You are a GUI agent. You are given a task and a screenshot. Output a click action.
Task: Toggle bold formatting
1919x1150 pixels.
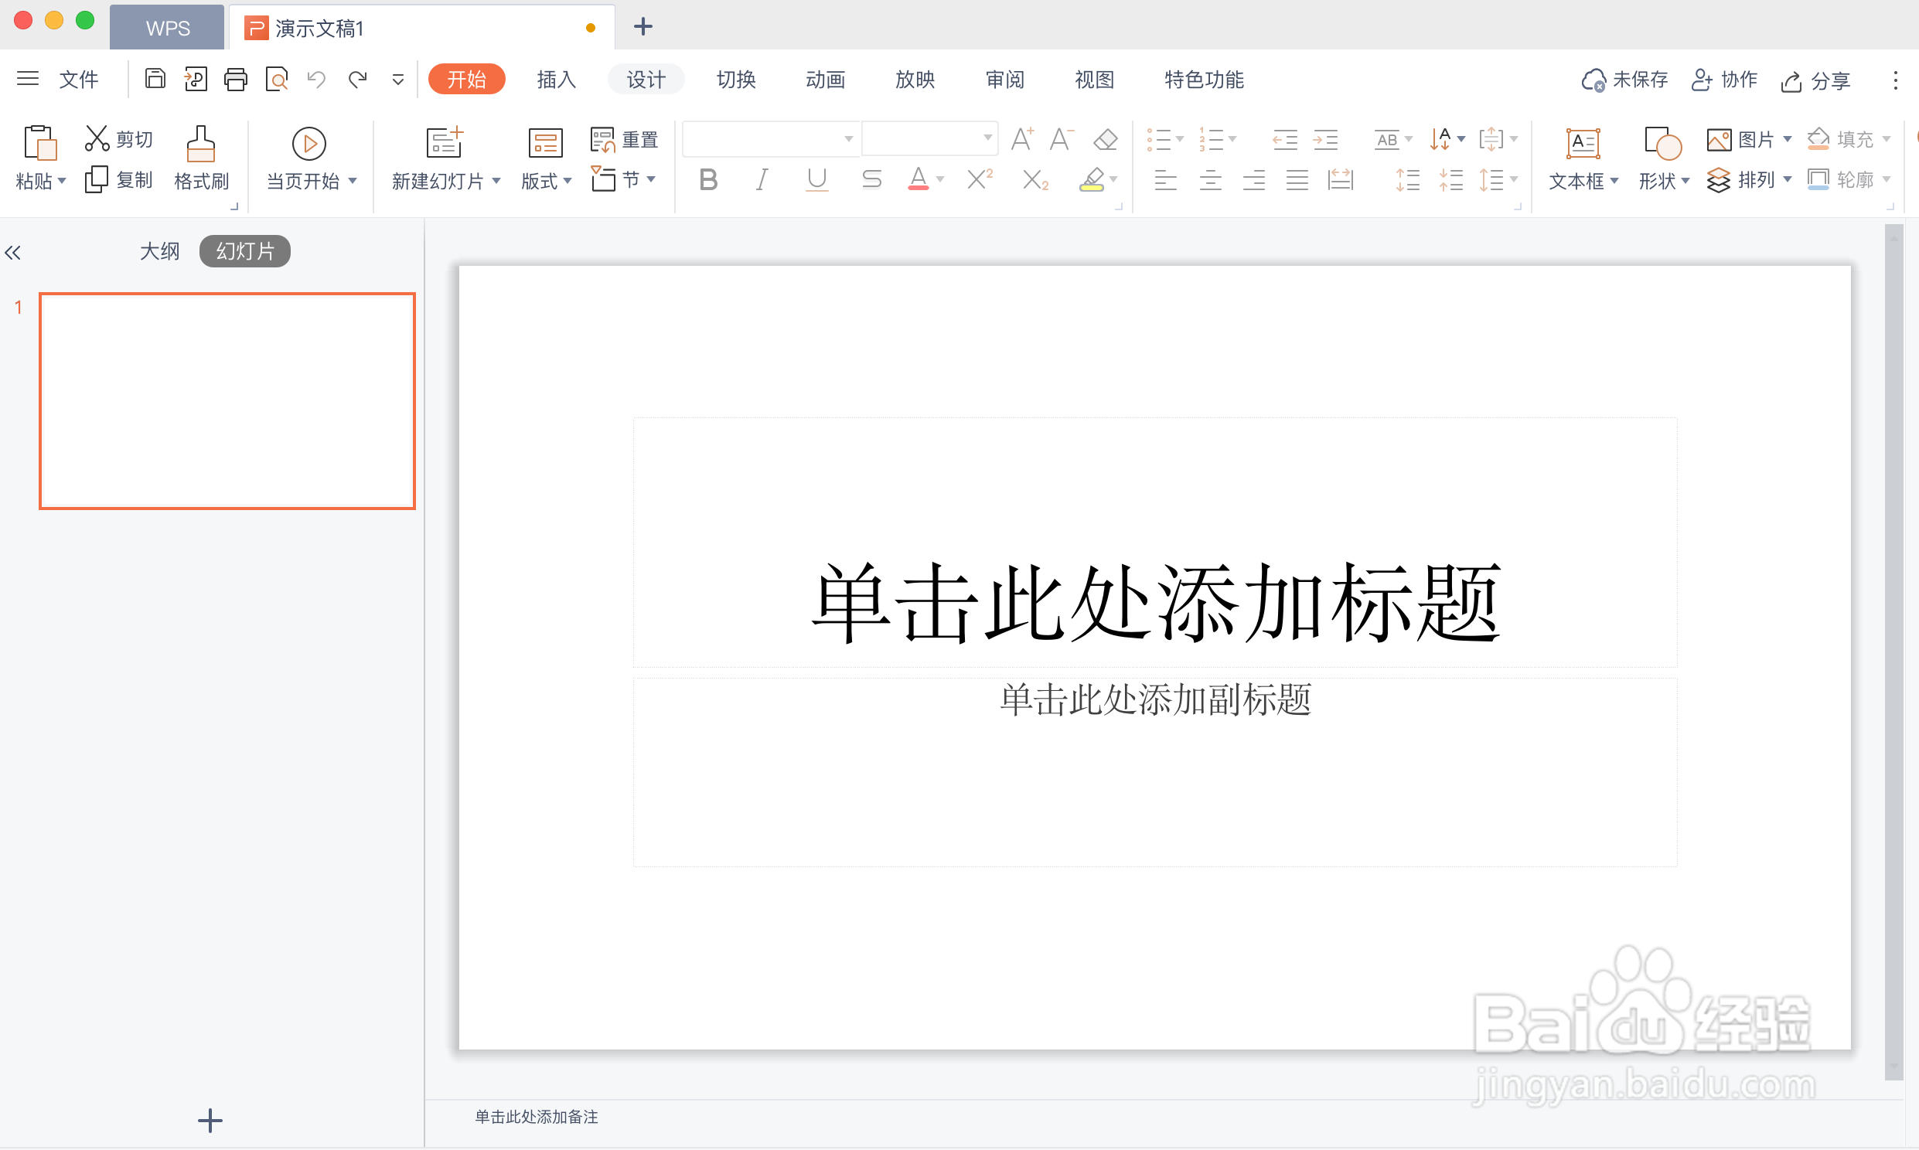pos(708,180)
